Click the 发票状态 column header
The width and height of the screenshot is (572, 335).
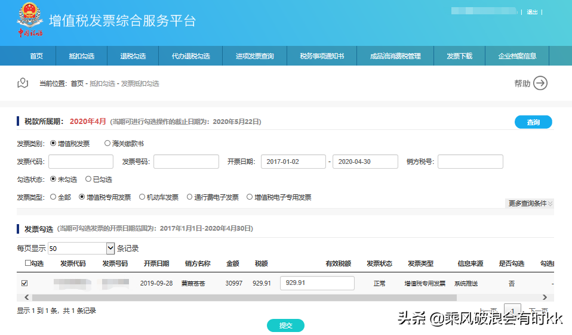coord(379,263)
